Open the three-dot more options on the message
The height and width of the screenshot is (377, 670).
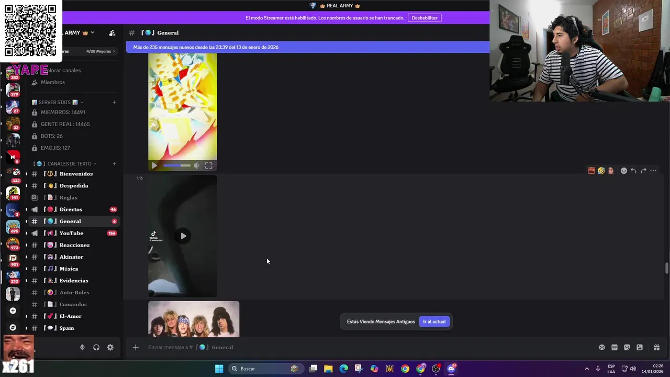click(x=653, y=171)
